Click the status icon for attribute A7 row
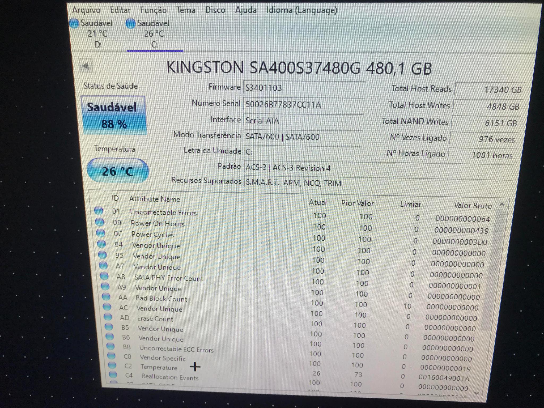 [x=103, y=265]
